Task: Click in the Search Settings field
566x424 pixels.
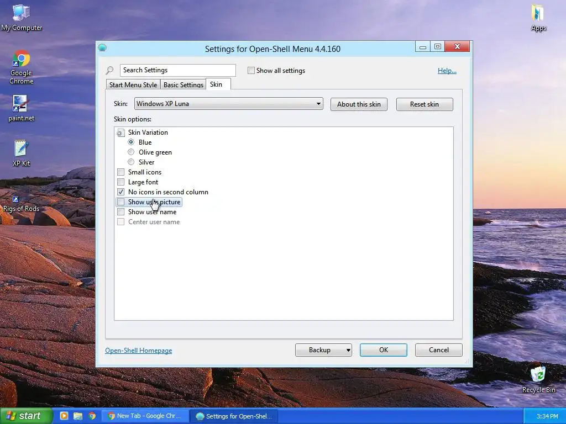Action: [x=178, y=70]
